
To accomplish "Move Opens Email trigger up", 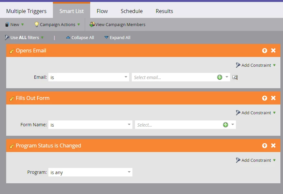I will pos(265,50).
